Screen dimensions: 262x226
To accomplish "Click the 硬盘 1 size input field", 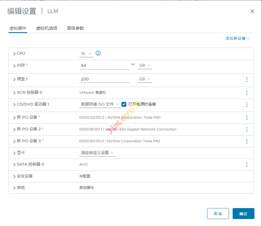I will click(x=104, y=79).
